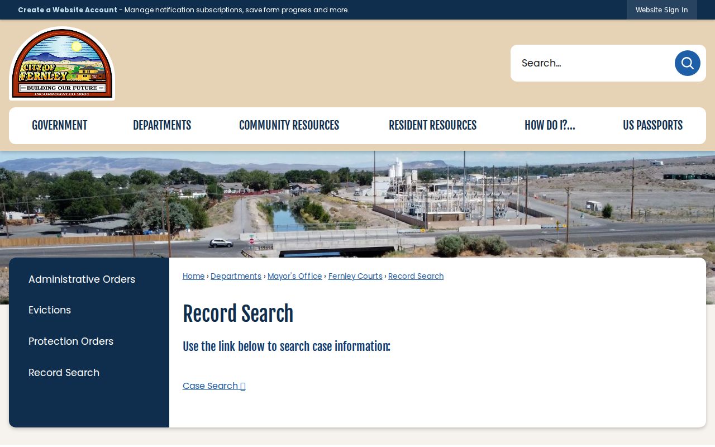Click the Create a Website Account link
This screenshot has height=447, width=715.
(68, 10)
